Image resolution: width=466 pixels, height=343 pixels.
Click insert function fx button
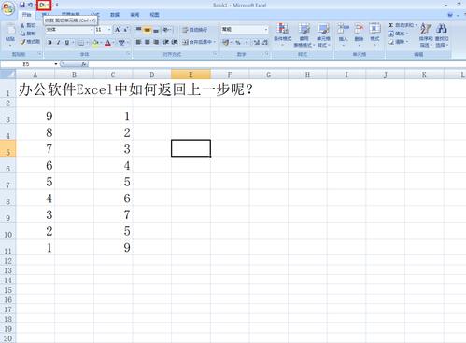pos(84,64)
